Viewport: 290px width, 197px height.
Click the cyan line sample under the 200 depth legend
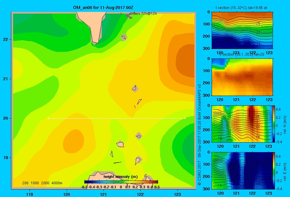[28, 186]
